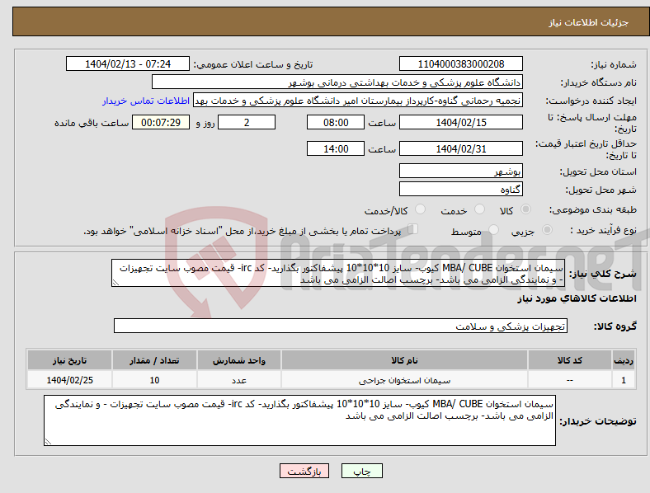Click the delivery city field گناوه
The width and height of the screenshot is (650, 493).
tap(460, 190)
